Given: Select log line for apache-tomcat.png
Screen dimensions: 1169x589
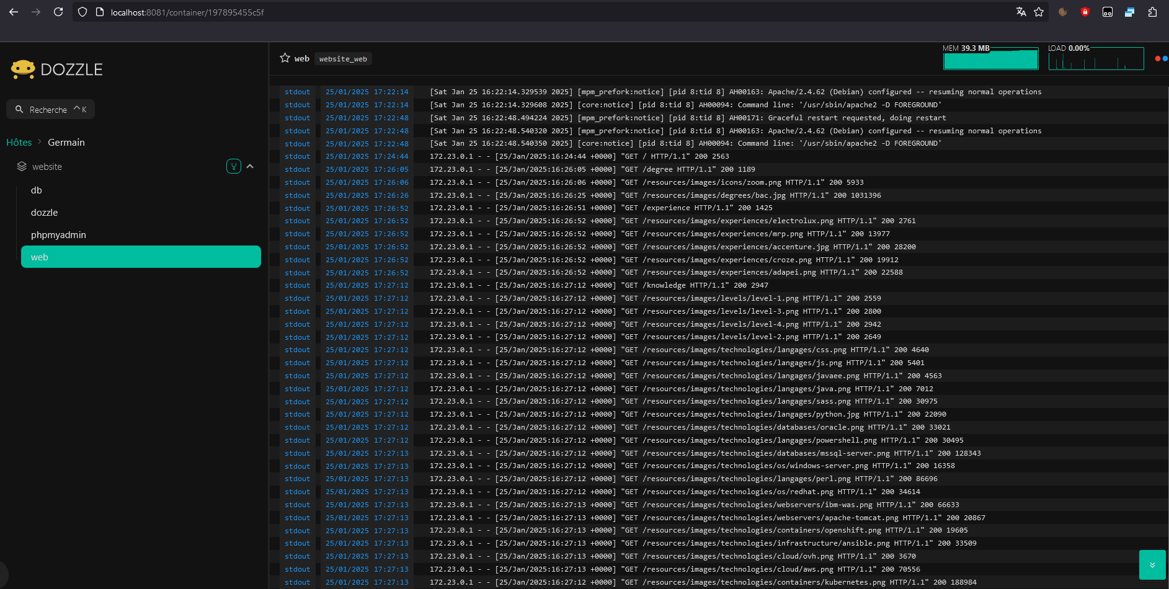Looking at the screenshot, I should [719, 518].
